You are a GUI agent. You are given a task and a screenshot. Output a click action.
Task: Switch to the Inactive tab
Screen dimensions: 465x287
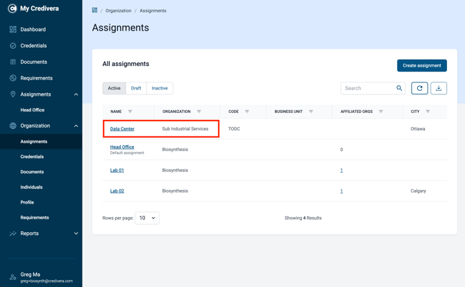pyautogui.click(x=160, y=88)
